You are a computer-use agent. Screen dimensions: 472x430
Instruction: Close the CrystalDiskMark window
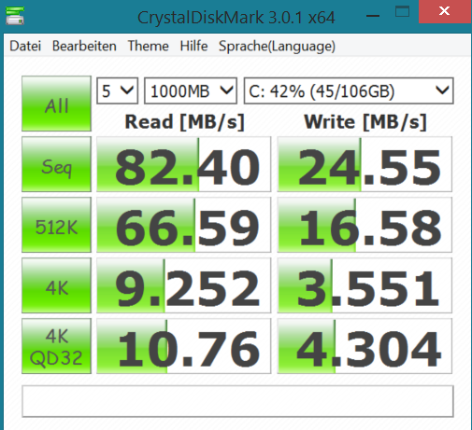[444, 11]
